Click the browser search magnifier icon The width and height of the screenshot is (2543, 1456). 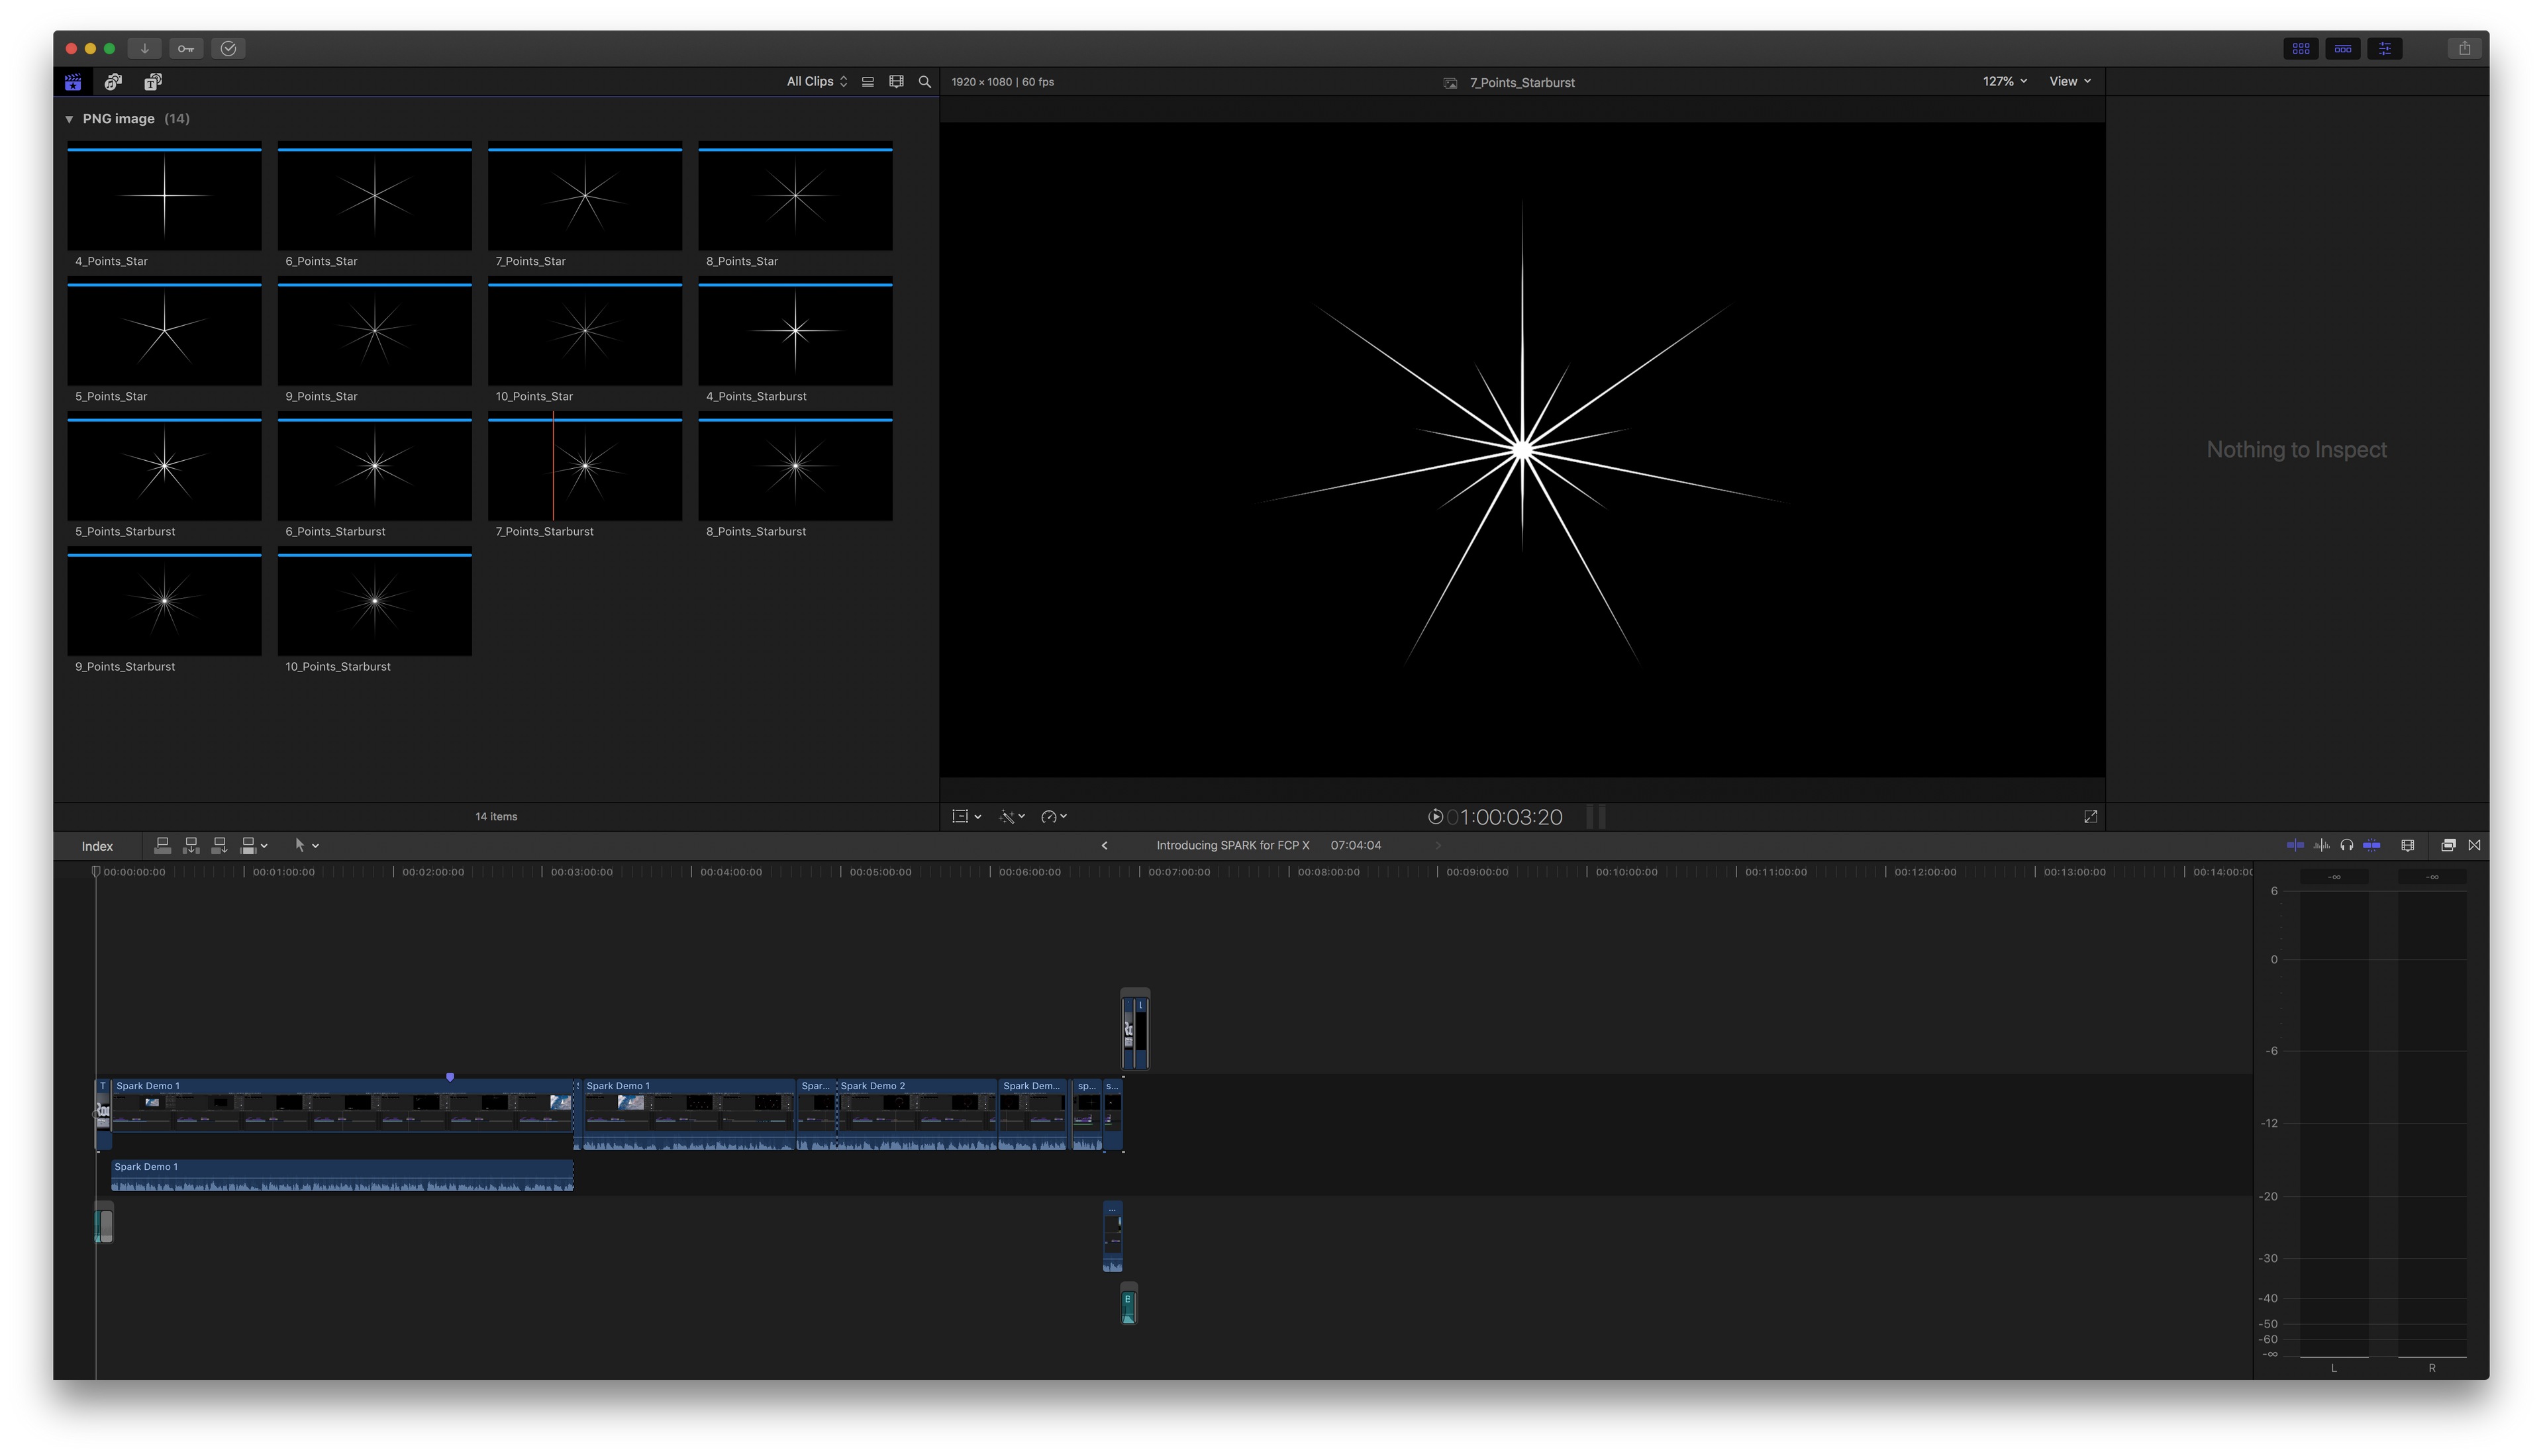[924, 82]
